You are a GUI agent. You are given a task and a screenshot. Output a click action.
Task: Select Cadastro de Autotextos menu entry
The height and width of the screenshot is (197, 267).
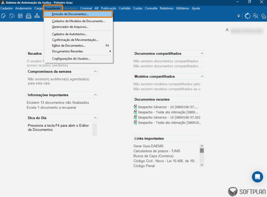click(78, 34)
